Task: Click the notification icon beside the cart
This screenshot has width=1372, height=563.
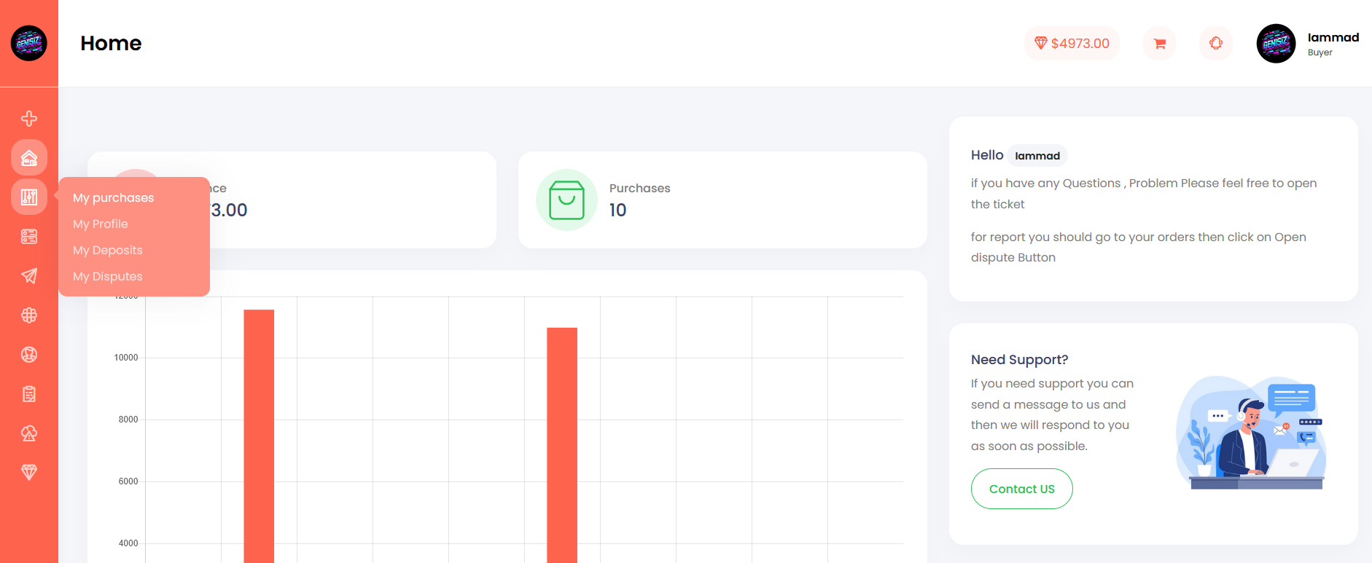Action: (1216, 44)
